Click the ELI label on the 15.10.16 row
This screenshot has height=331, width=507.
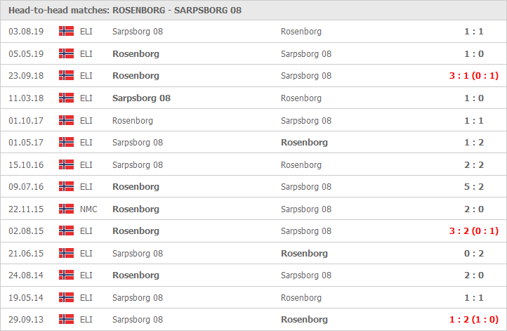pyautogui.click(x=86, y=164)
